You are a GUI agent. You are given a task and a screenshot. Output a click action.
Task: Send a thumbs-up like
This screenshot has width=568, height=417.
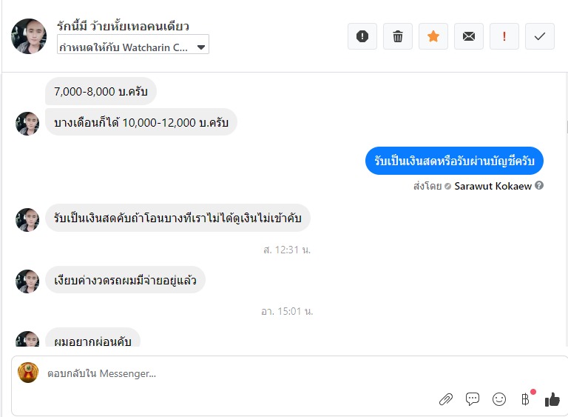tap(552, 399)
